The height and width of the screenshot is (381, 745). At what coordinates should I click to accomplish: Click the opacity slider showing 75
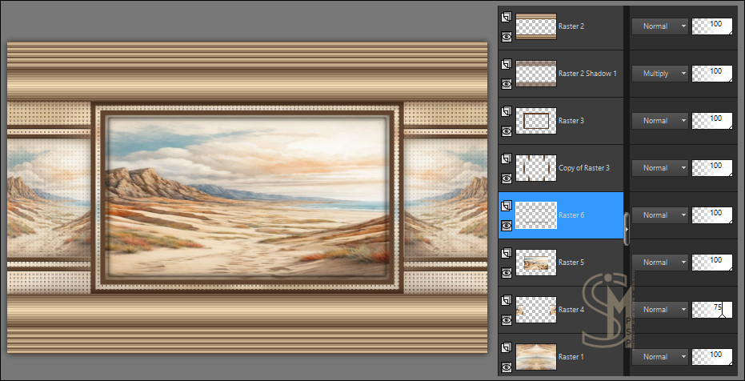[x=712, y=309]
